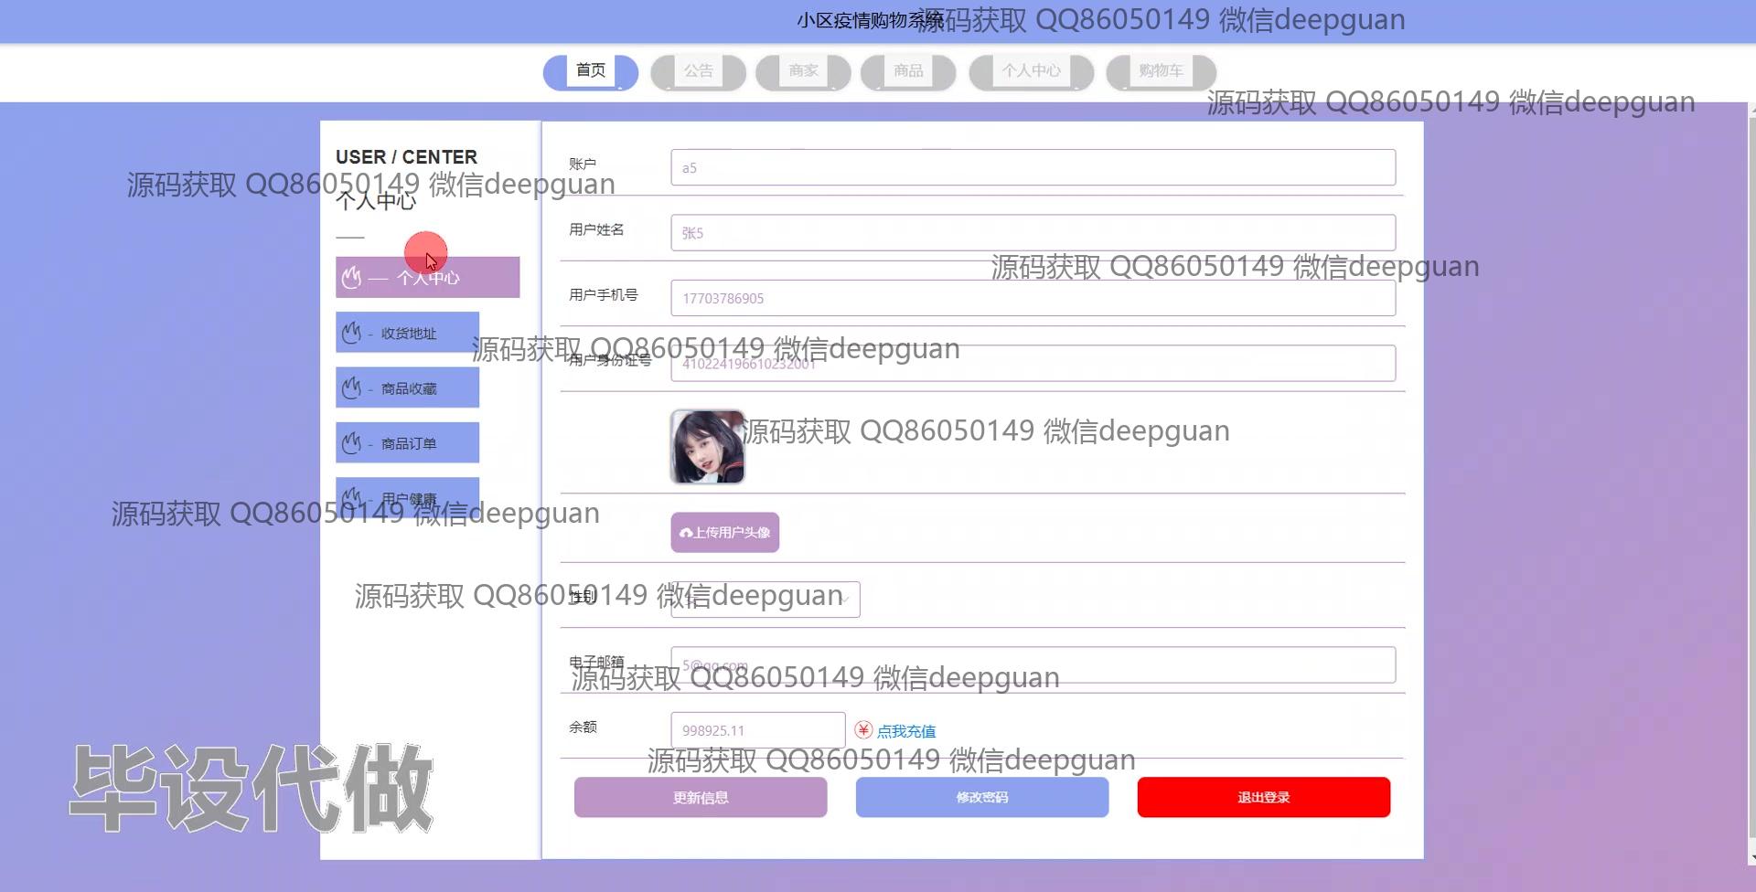This screenshot has height=892, width=1756.
Task: Click the user avatar photo thumbnail
Action: tap(707, 446)
